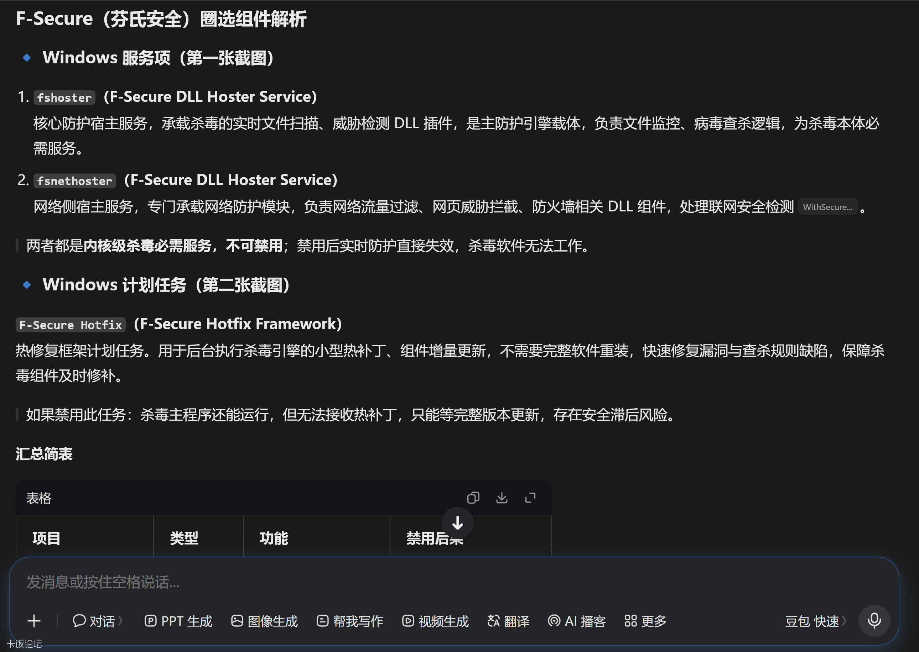The height and width of the screenshot is (652, 919).
Task: Focus the 发消息或按住空格说话 message input
Action: 454,582
